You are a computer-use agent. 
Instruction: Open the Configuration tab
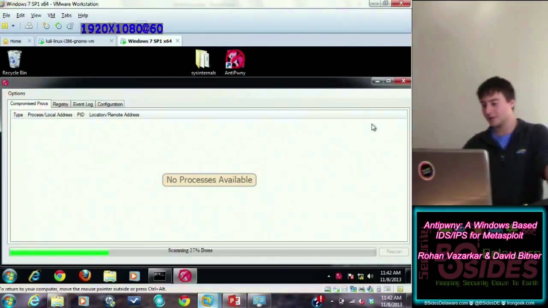110,104
